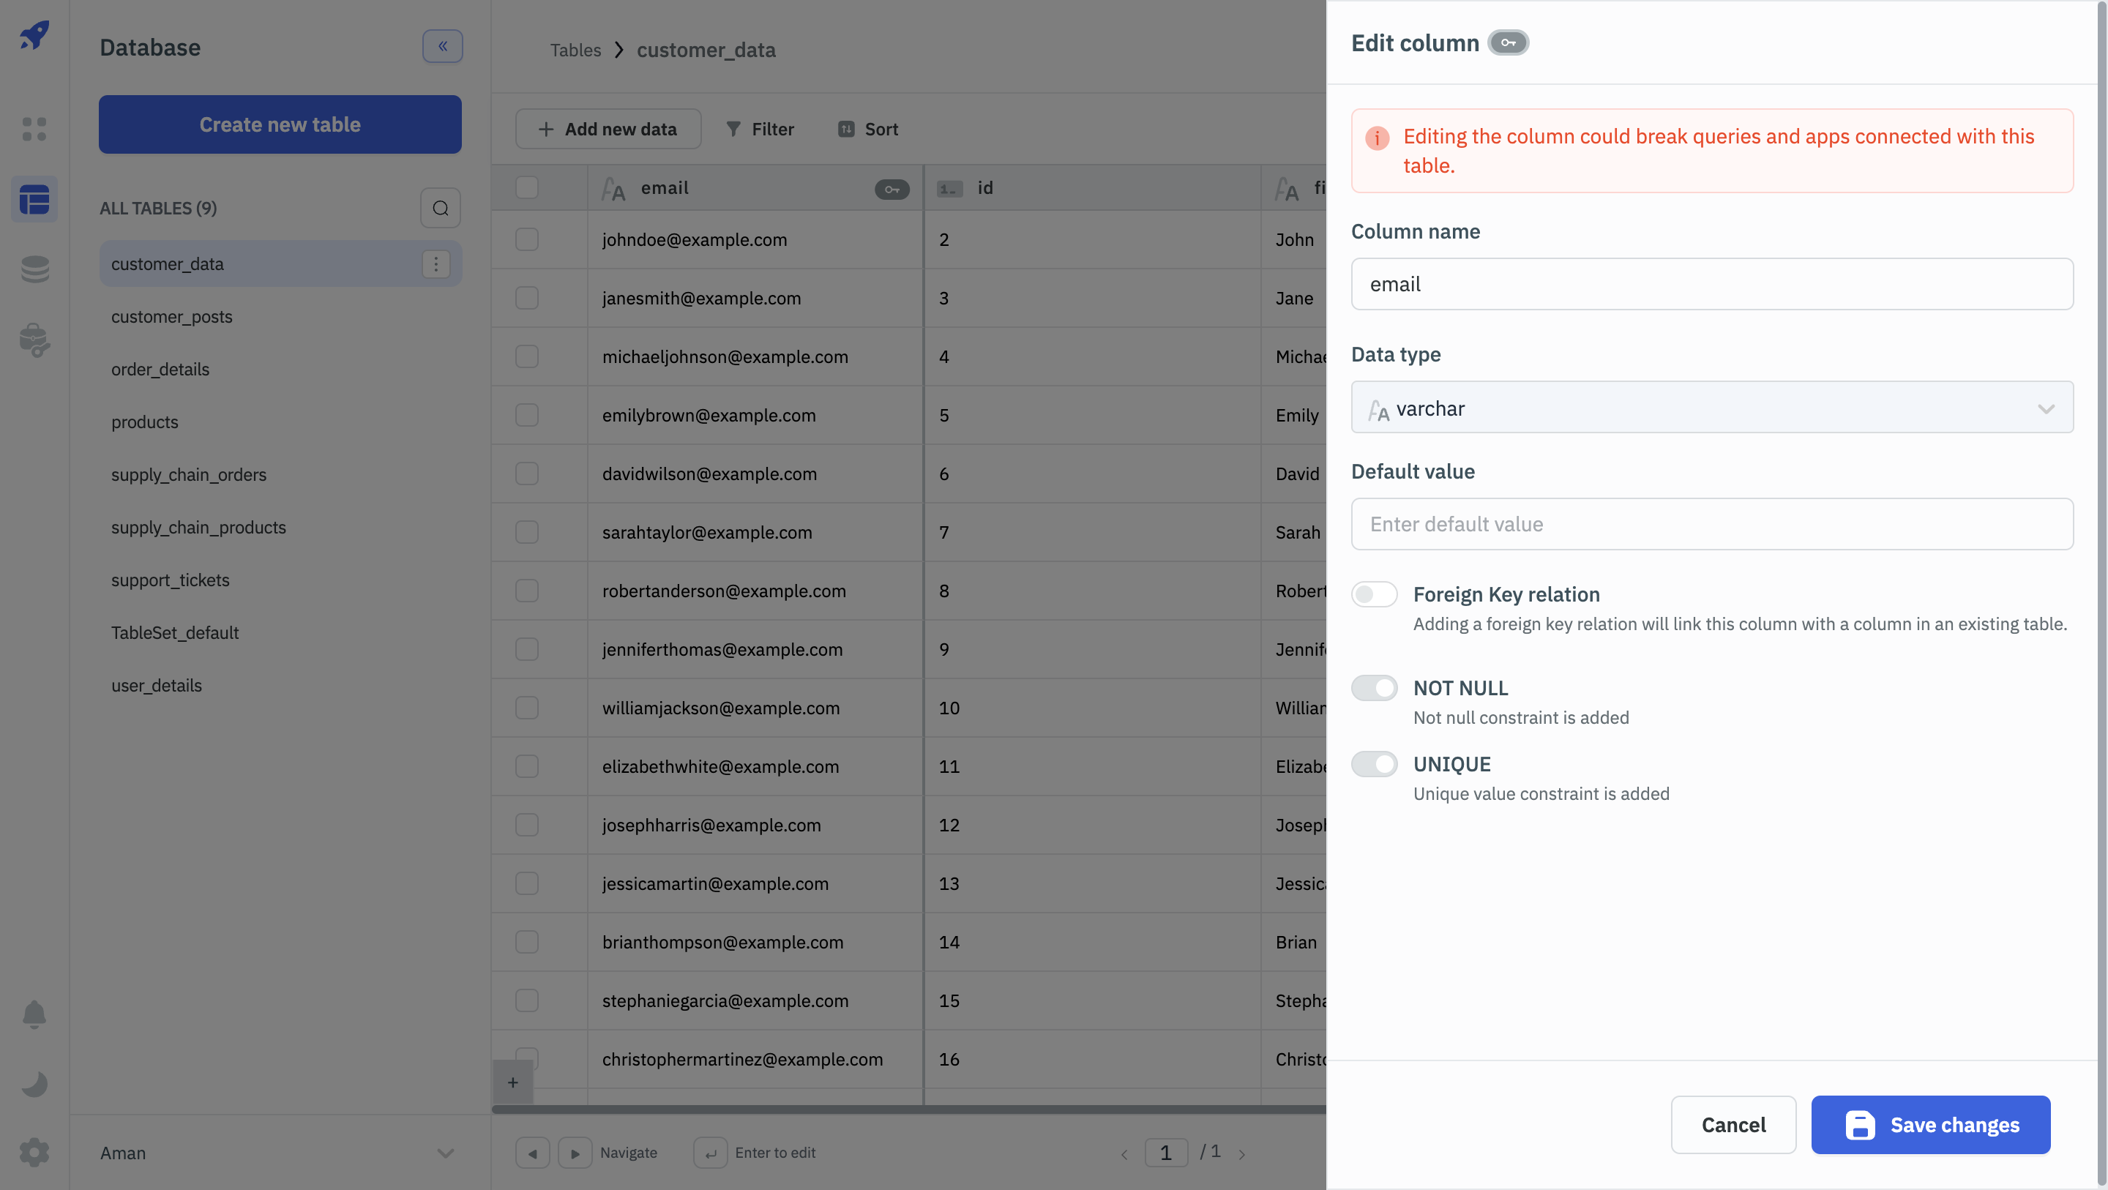Toggle the NOT NULL constraint switch
This screenshot has width=2108, height=1190.
point(1374,688)
